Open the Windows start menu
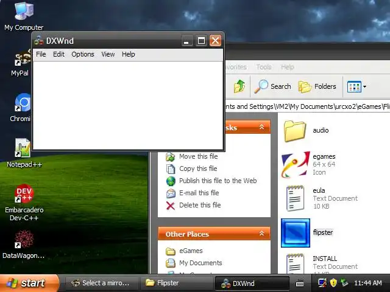 pyautogui.click(x=29, y=283)
